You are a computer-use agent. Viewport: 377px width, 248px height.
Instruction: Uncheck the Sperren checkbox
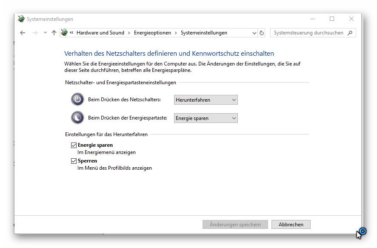click(74, 161)
